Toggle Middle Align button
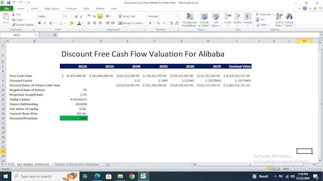 [x=95, y=16]
